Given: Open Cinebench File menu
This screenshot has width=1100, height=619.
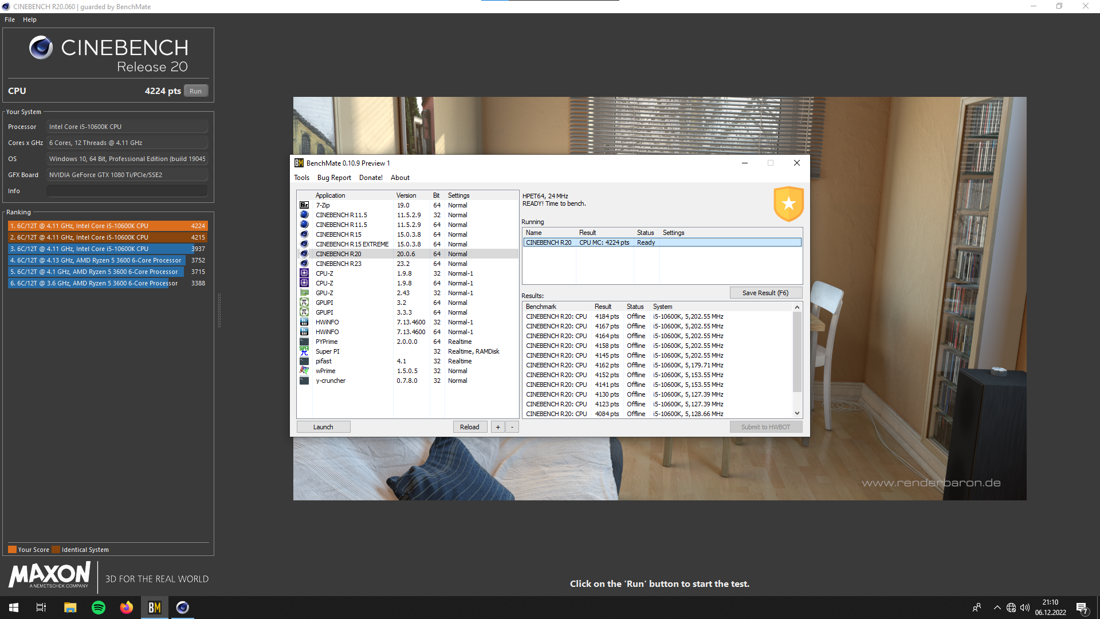Looking at the screenshot, I should click(x=10, y=19).
